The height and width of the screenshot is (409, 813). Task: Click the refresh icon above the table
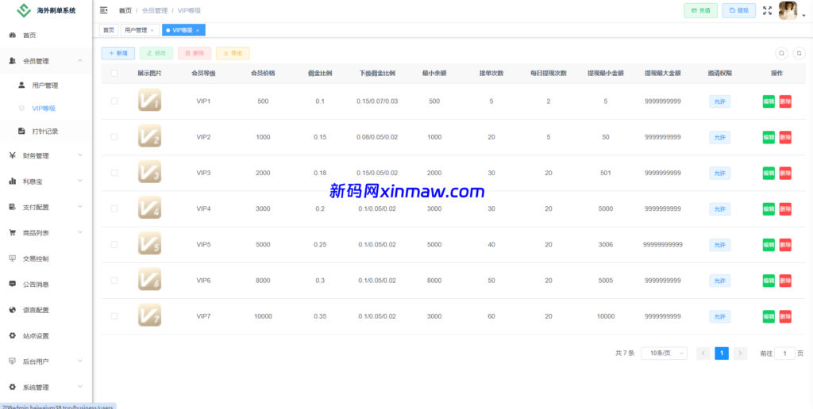800,53
